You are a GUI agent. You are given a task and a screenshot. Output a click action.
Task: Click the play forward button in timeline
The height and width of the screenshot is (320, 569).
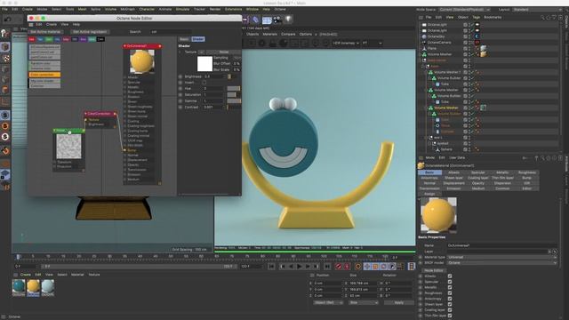[x=299, y=267]
